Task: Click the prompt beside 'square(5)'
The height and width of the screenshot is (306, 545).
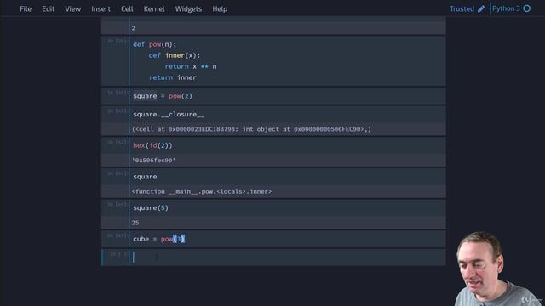Action: (117, 204)
